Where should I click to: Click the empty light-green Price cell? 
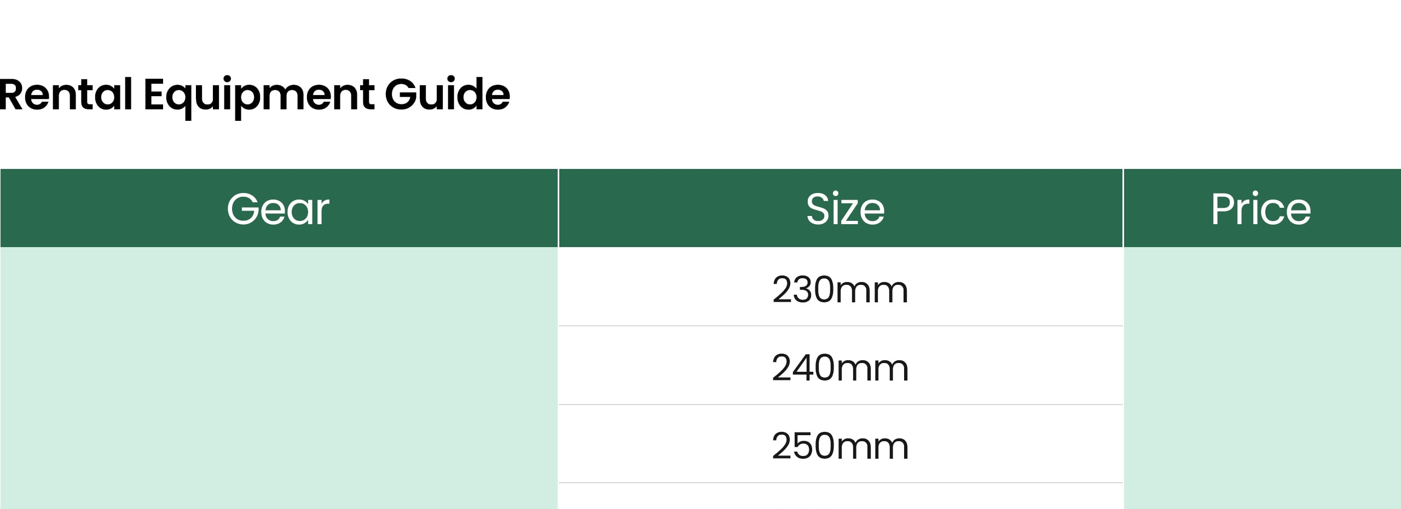point(1262,378)
